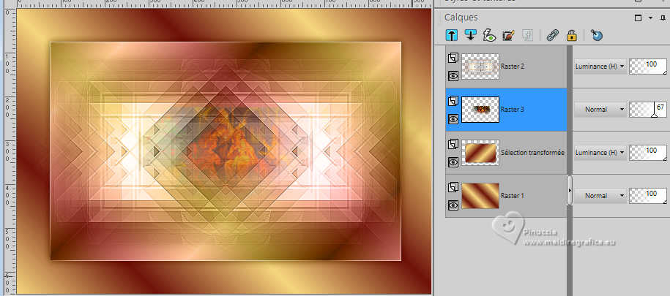Click the move layer up icon
The width and height of the screenshot is (670, 296).
click(x=452, y=35)
